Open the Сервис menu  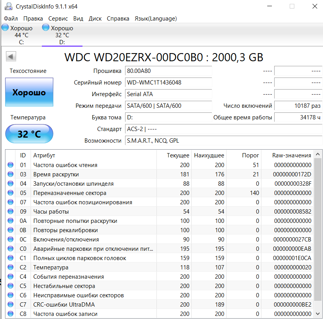point(58,19)
